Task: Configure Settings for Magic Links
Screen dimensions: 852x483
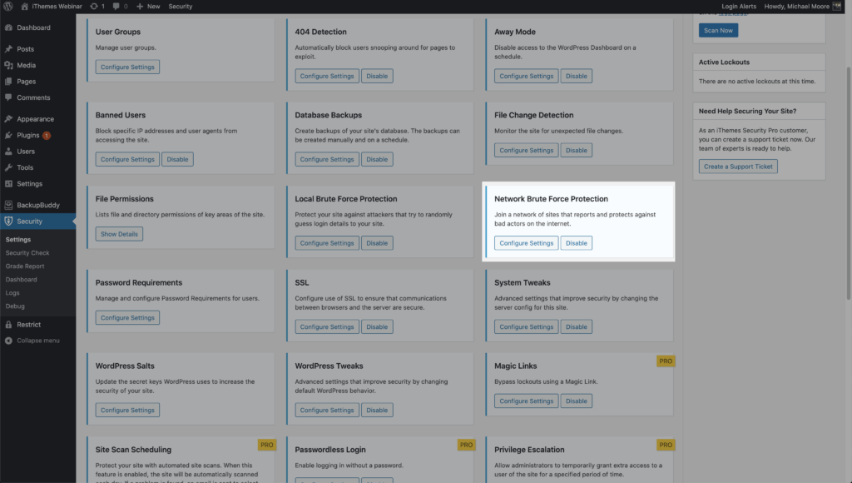Action: [x=527, y=401]
